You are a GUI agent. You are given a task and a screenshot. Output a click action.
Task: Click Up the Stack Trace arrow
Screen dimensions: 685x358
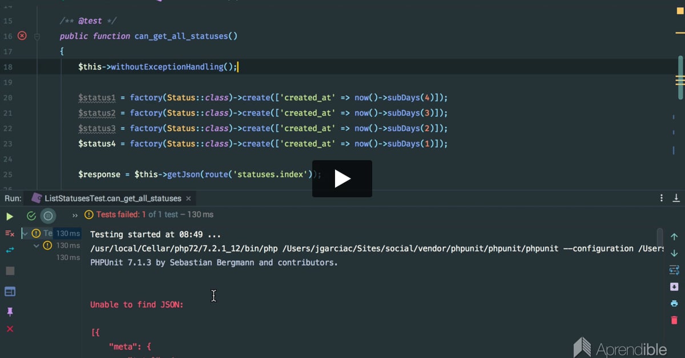pos(674,237)
